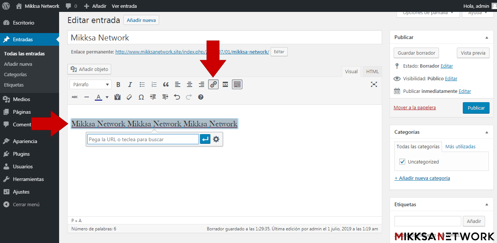
Task: Open the special character (omega) picker
Action: (x=141, y=97)
